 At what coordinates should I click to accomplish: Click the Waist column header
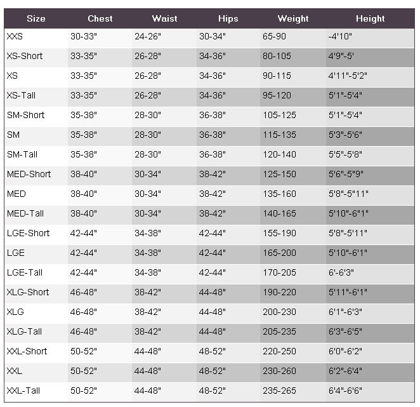[x=164, y=18]
